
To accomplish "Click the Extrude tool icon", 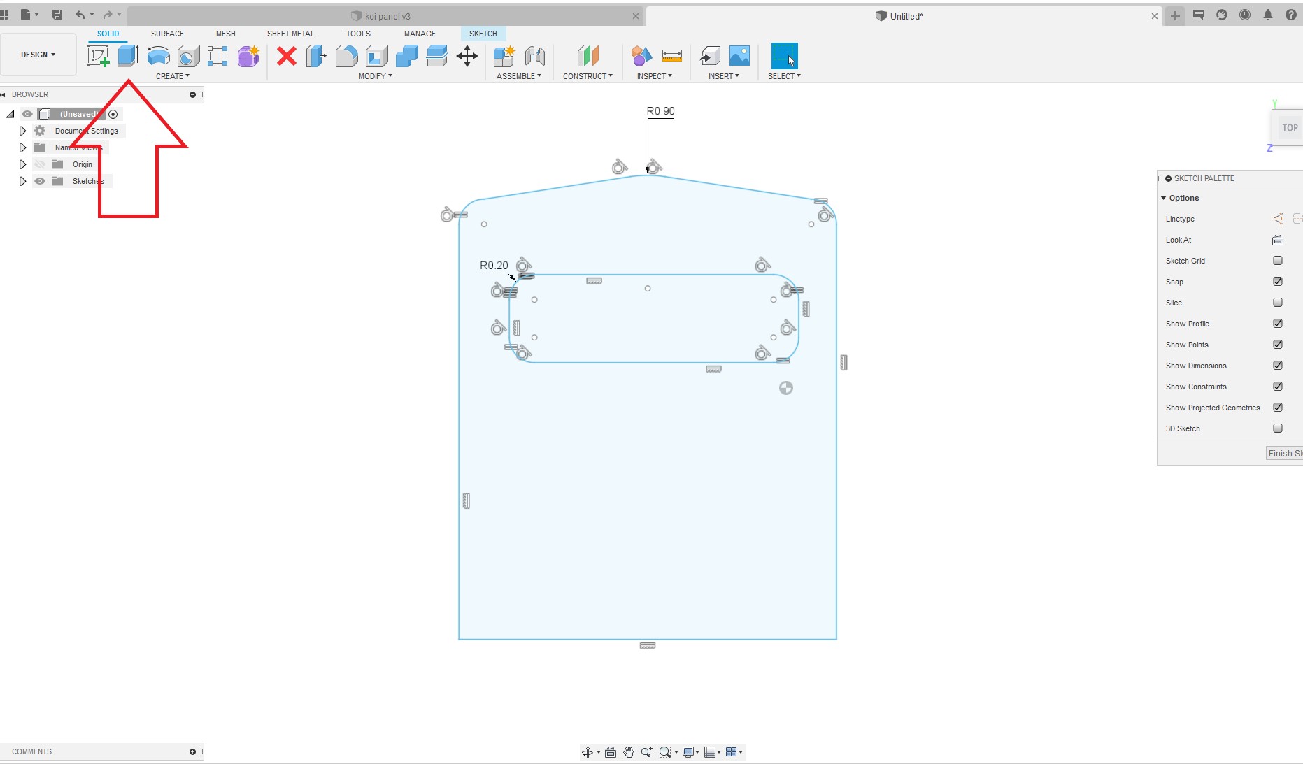I will tap(128, 56).
